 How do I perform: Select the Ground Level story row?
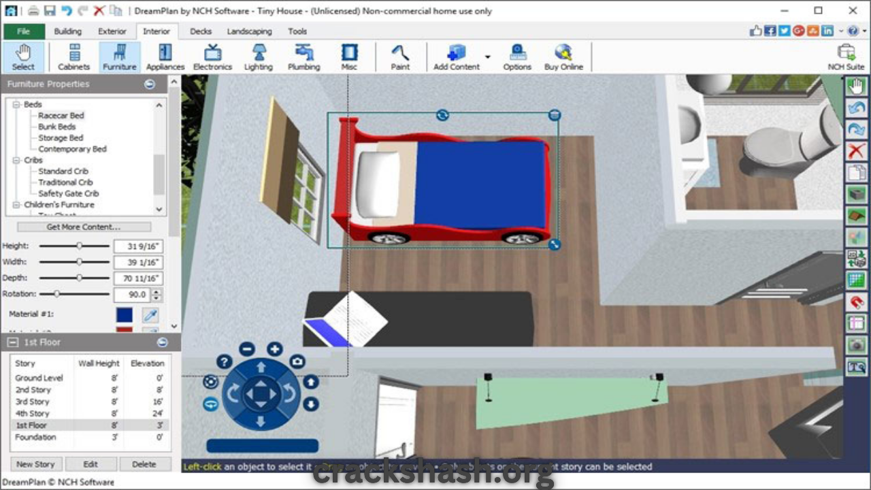pos(89,378)
